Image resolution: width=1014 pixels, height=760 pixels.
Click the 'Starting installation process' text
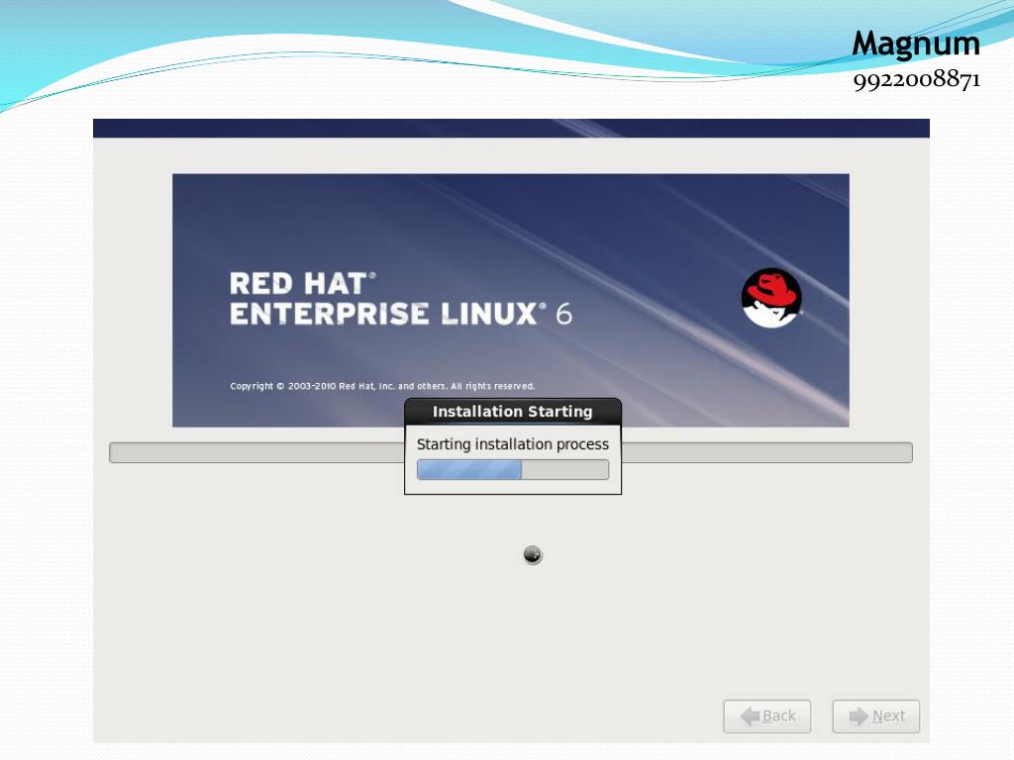513,444
